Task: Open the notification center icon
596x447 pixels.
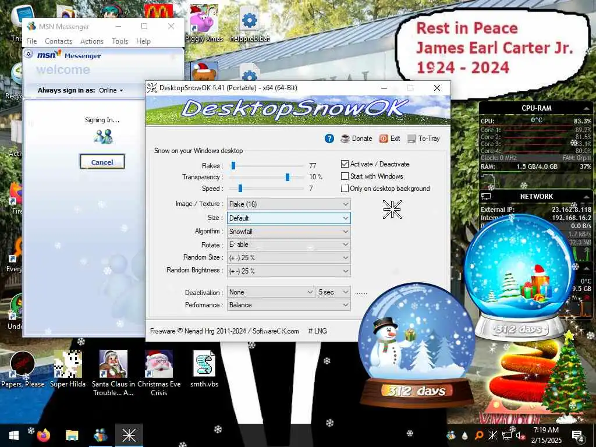Action: coord(577,435)
